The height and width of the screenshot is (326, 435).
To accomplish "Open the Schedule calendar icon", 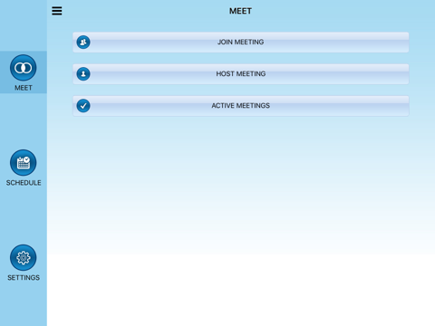I will 24,163.
